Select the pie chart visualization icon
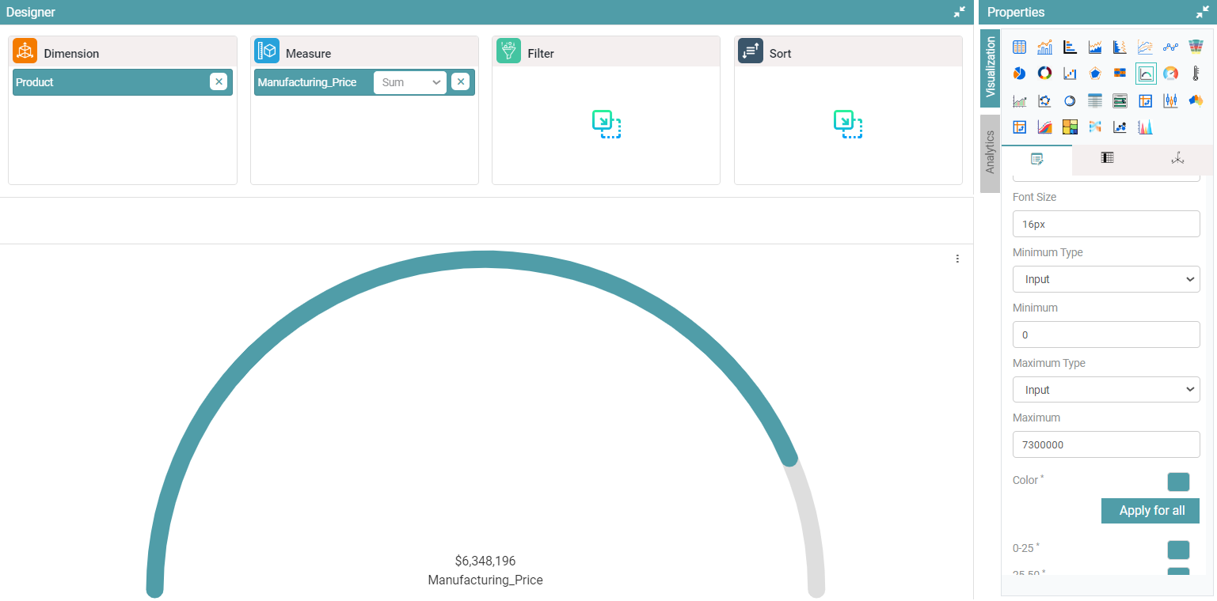The image size is (1217, 601). click(1019, 74)
